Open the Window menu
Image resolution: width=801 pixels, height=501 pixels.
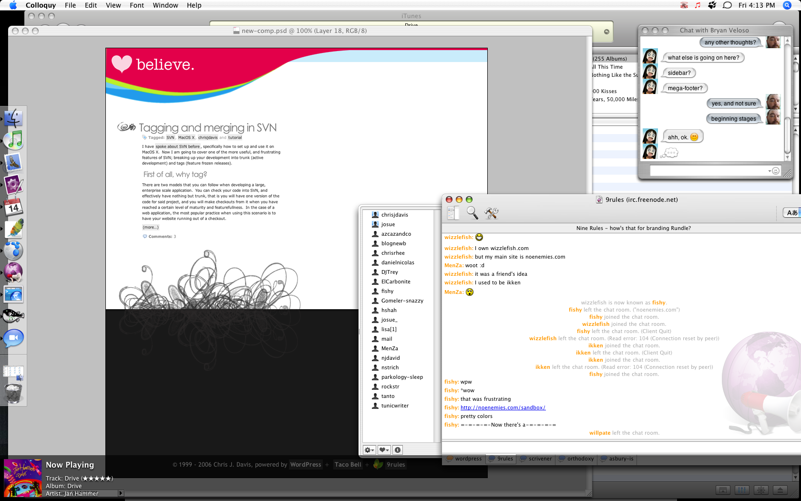(x=165, y=5)
